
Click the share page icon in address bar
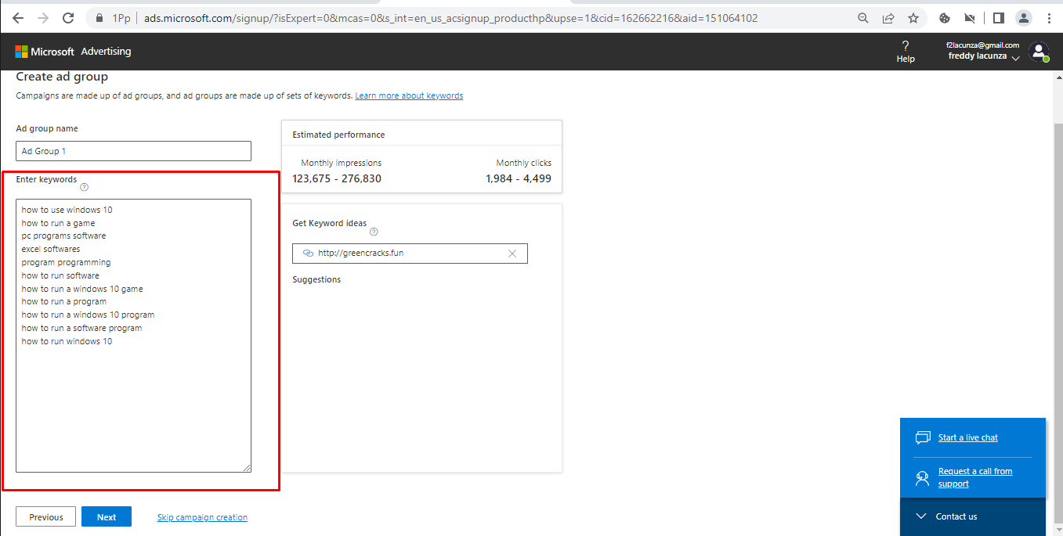tap(888, 18)
